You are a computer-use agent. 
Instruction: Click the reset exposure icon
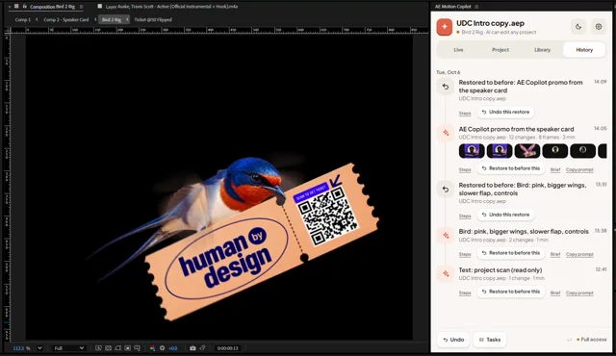(162, 348)
